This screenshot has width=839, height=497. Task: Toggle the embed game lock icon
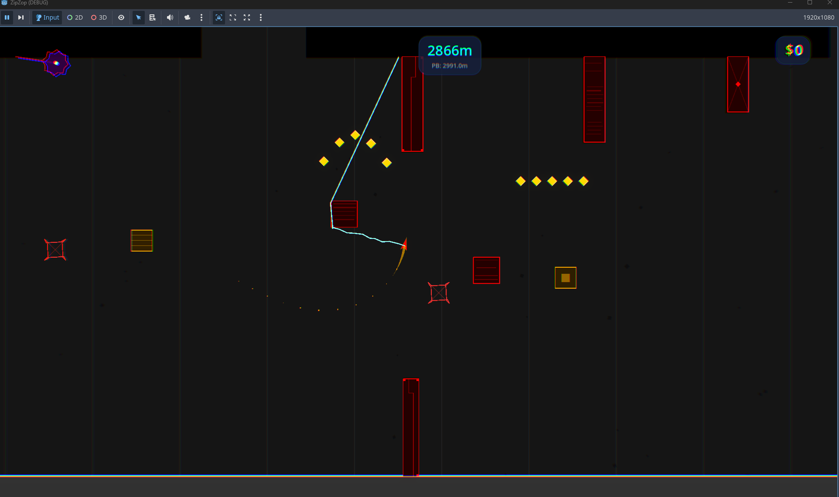219,17
